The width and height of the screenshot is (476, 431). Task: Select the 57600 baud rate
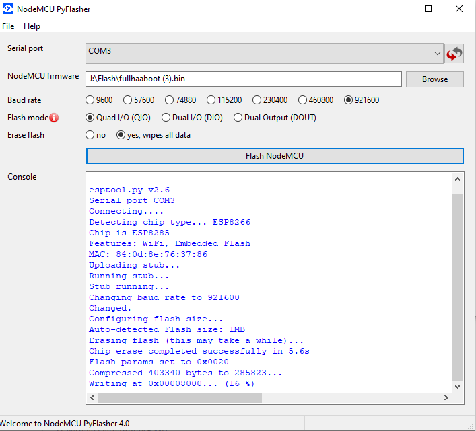(x=129, y=100)
